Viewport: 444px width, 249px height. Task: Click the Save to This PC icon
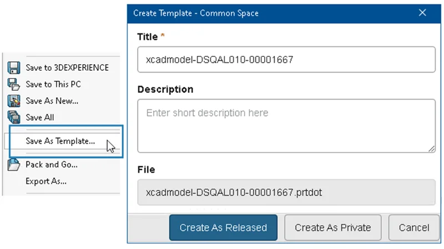click(x=14, y=84)
